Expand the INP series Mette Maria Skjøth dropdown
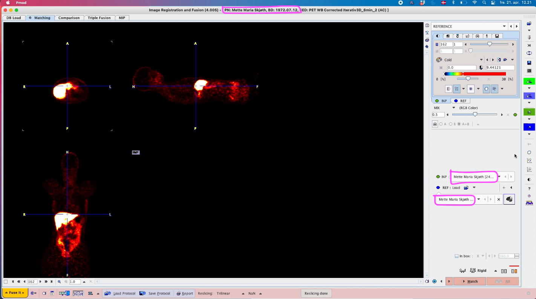The height and width of the screenshot is (299, 536). pyautogui.click(x=499, y=177)
